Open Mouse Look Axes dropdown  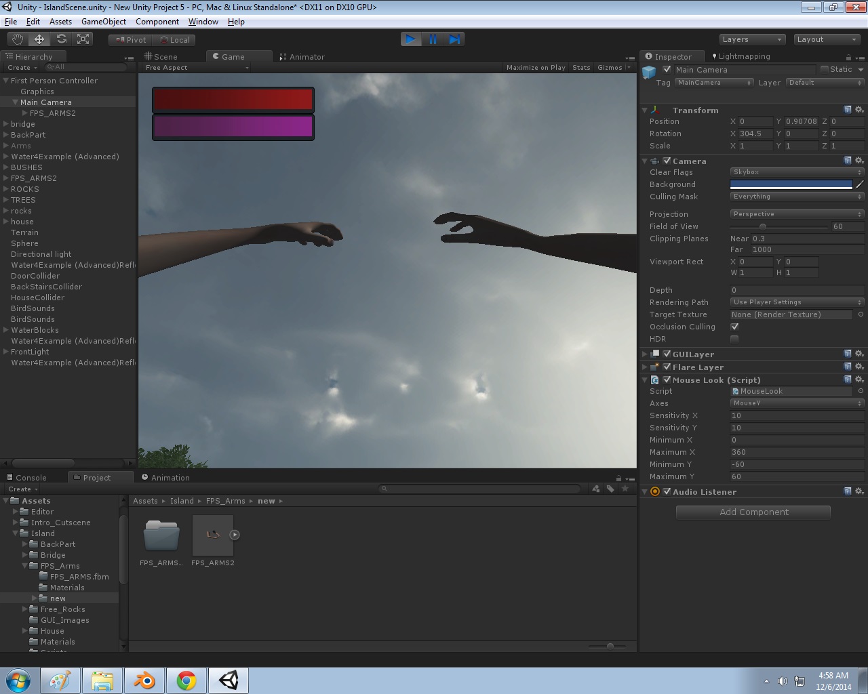coord(797,403)
